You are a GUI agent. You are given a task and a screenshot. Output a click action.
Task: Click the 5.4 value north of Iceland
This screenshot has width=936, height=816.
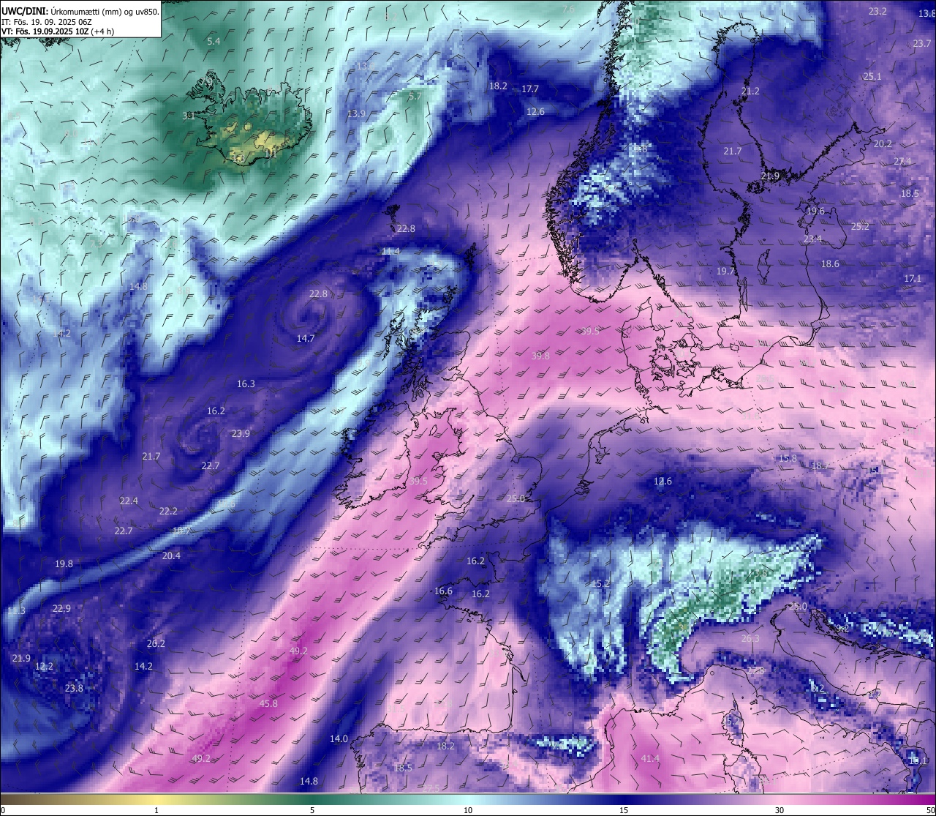214,42
